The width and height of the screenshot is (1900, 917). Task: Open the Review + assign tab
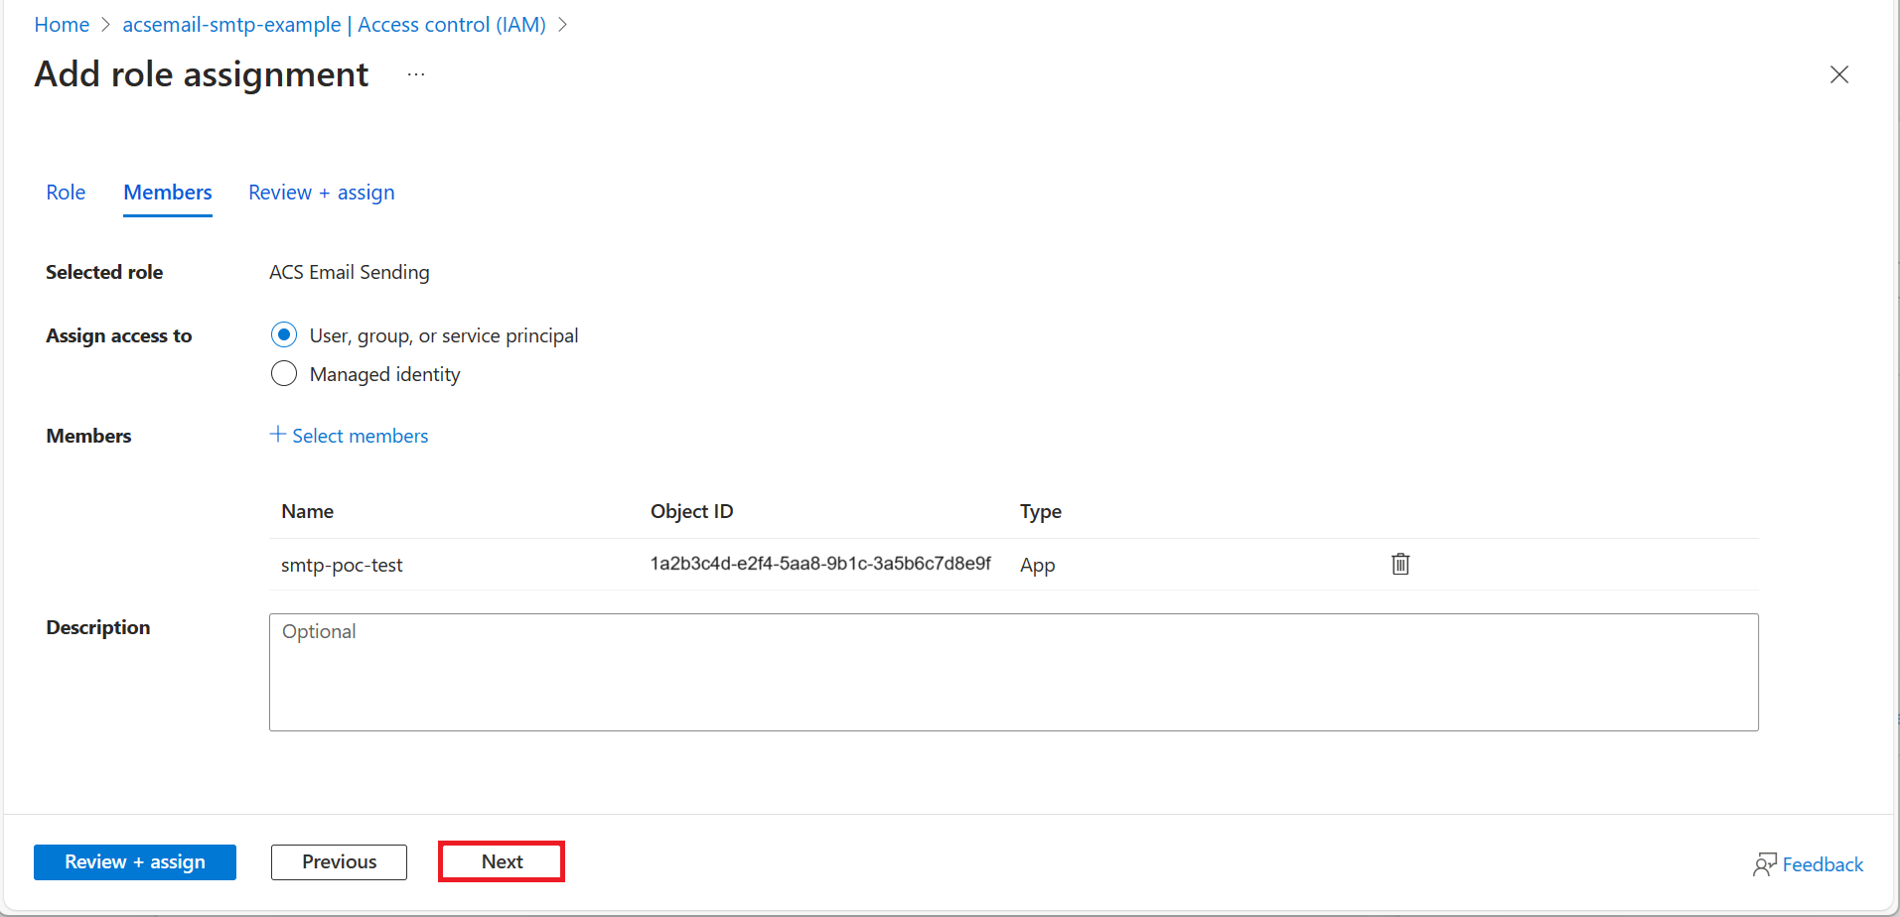pos(321,192)
